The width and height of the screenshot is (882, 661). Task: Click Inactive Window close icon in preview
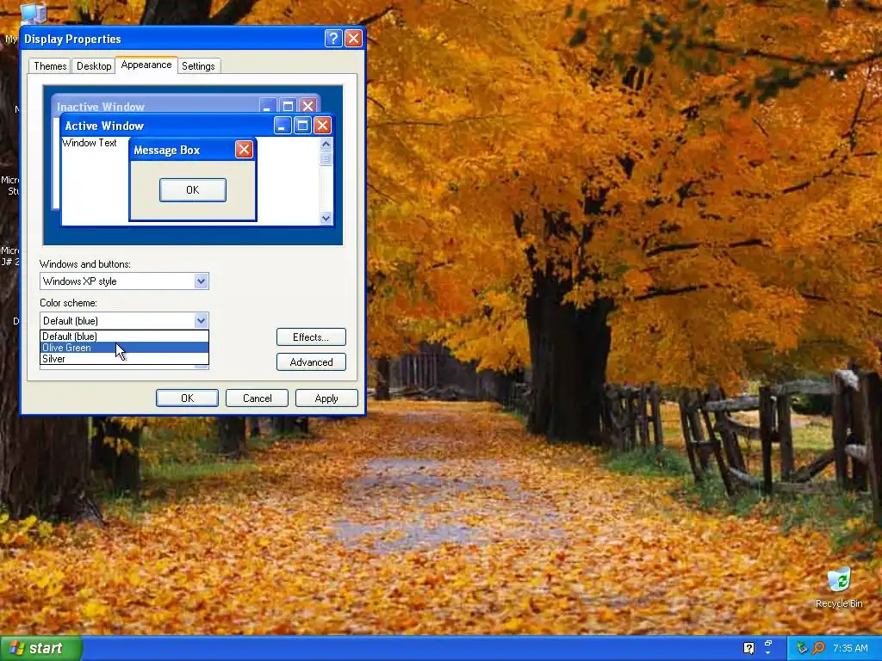[308, 106]
